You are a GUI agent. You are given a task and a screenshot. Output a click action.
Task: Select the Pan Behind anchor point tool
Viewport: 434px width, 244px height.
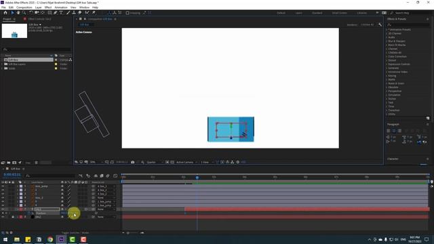(43, 13)
